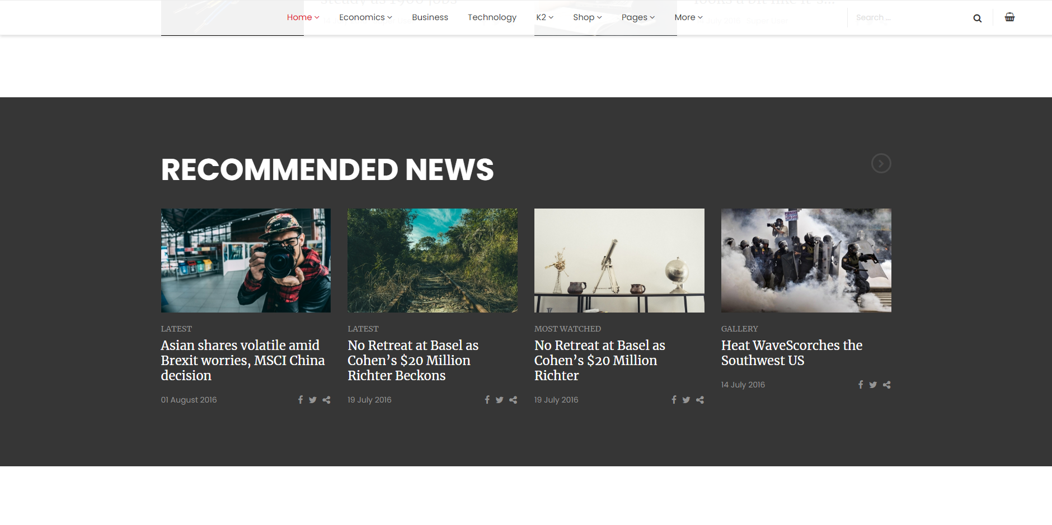This screenshot has width=1052, height=525.
Task: Open the Pages dropdown menu
Action: [638, 17]
